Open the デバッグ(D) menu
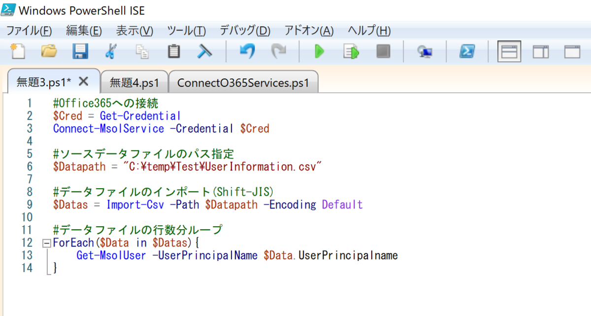The width and height of the screenshot is (591, 316). click(245, 31)
